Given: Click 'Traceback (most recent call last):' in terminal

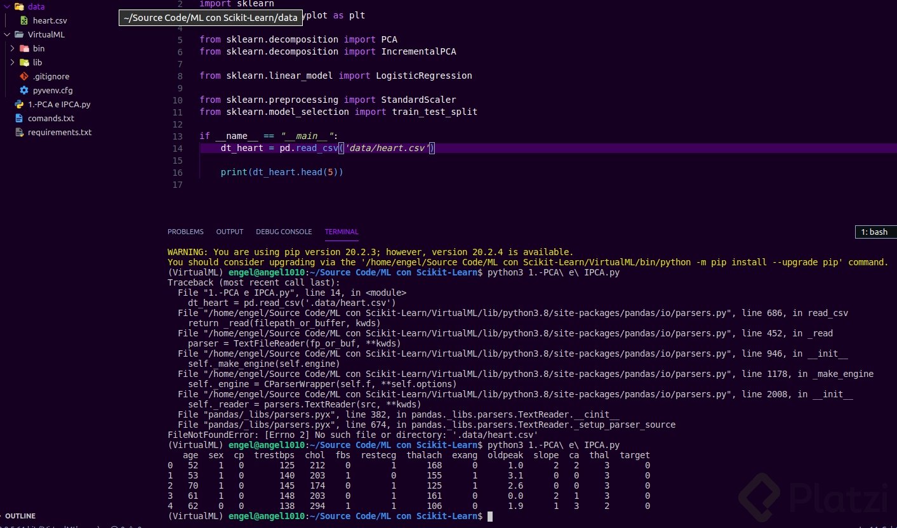Looking at the screenshot, I should pos(254,282).
